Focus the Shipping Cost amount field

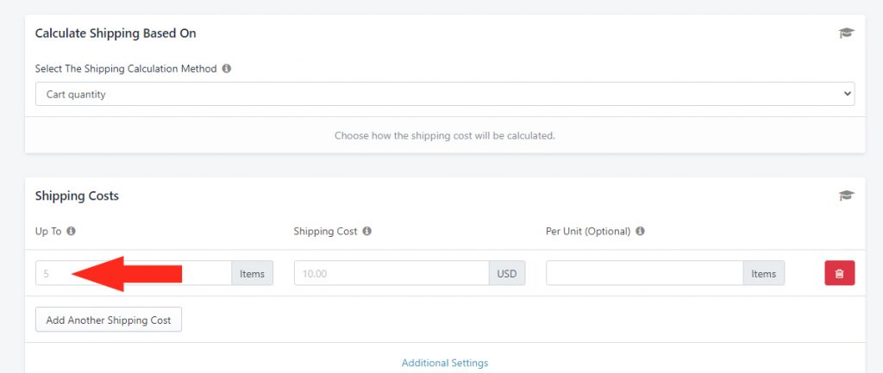tap(391, 273)
